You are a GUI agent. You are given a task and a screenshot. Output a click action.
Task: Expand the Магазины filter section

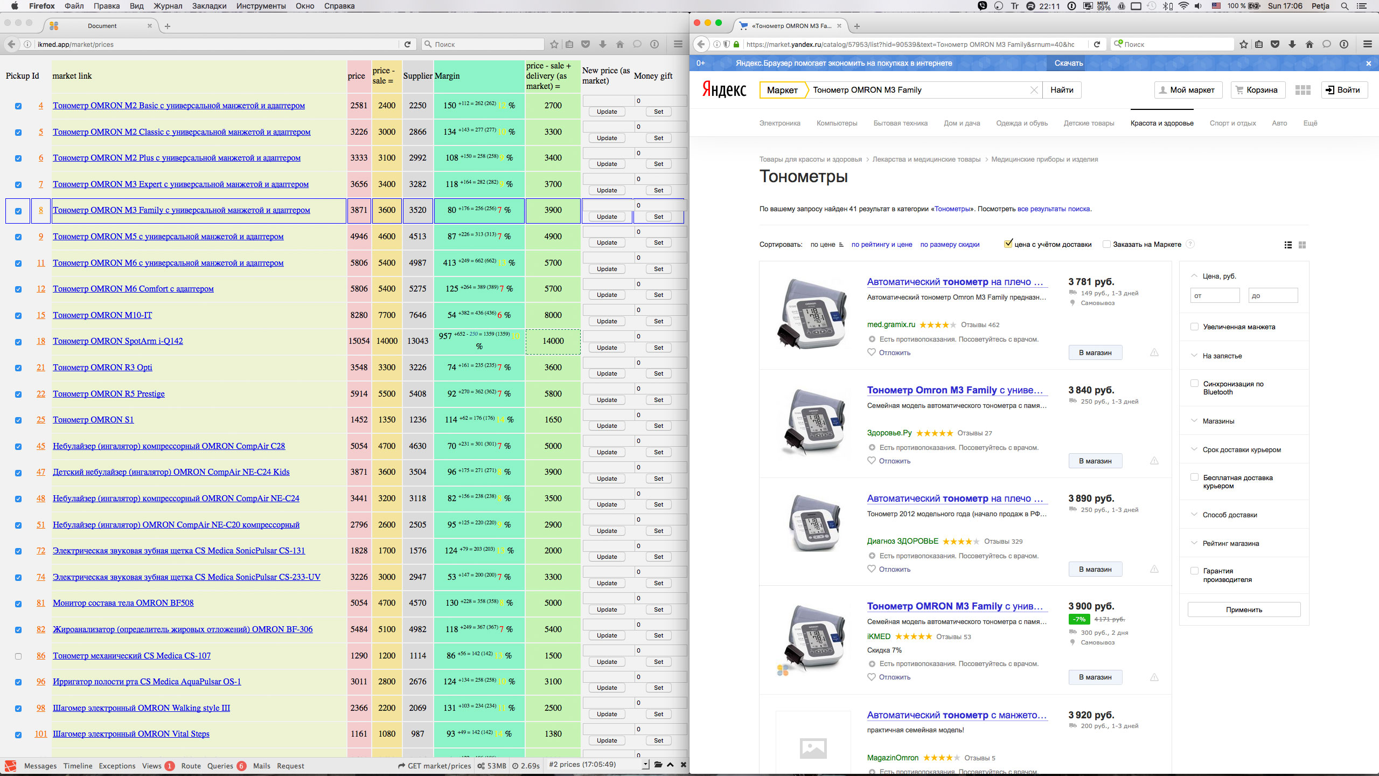pyautogui.click(x=1218, y=421)
